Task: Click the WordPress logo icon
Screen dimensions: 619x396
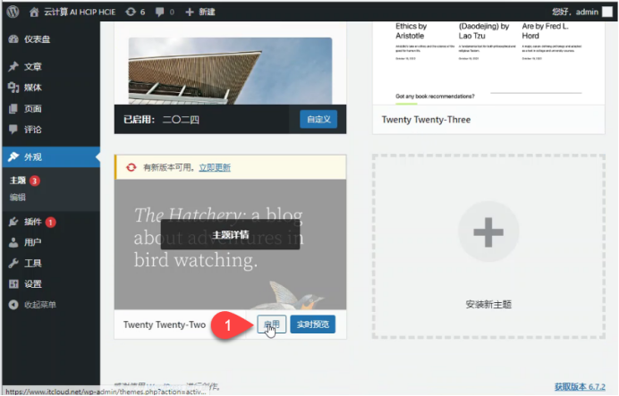Action: click(x=11, y=12)
